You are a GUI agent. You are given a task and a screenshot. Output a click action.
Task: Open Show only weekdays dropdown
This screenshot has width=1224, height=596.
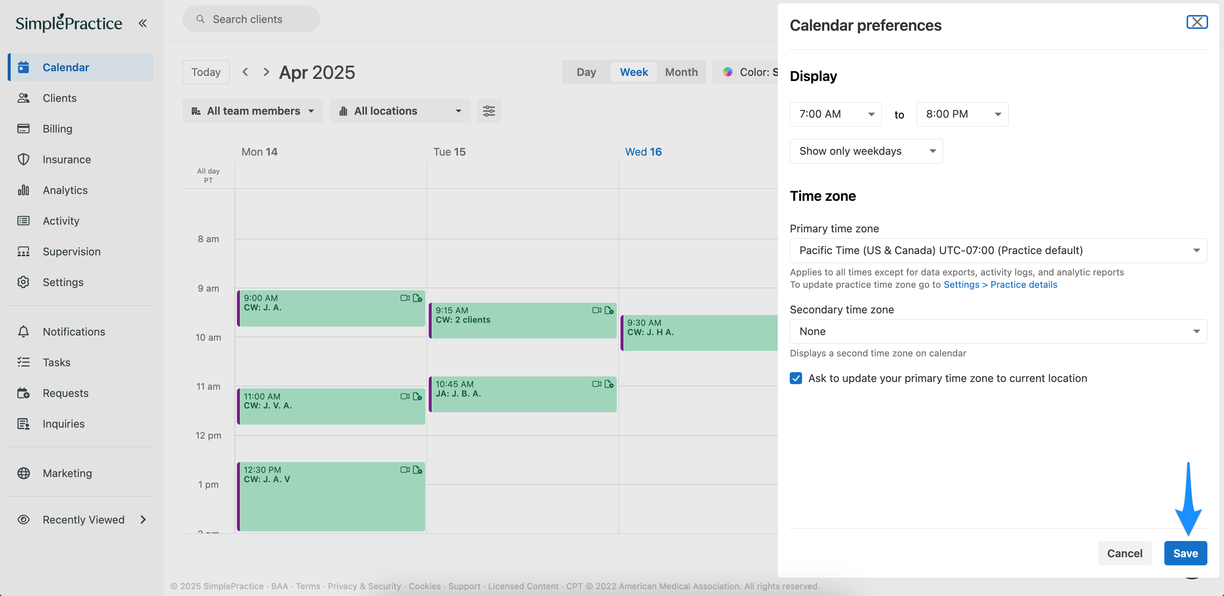pyautogui.click(x=866, y=151)
